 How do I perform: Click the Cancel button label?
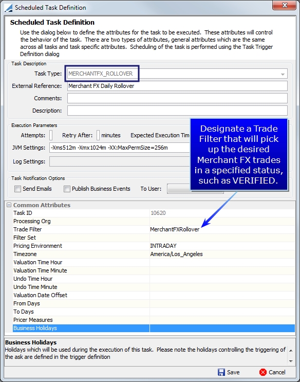pyautogui.click(x=277, y=372)
